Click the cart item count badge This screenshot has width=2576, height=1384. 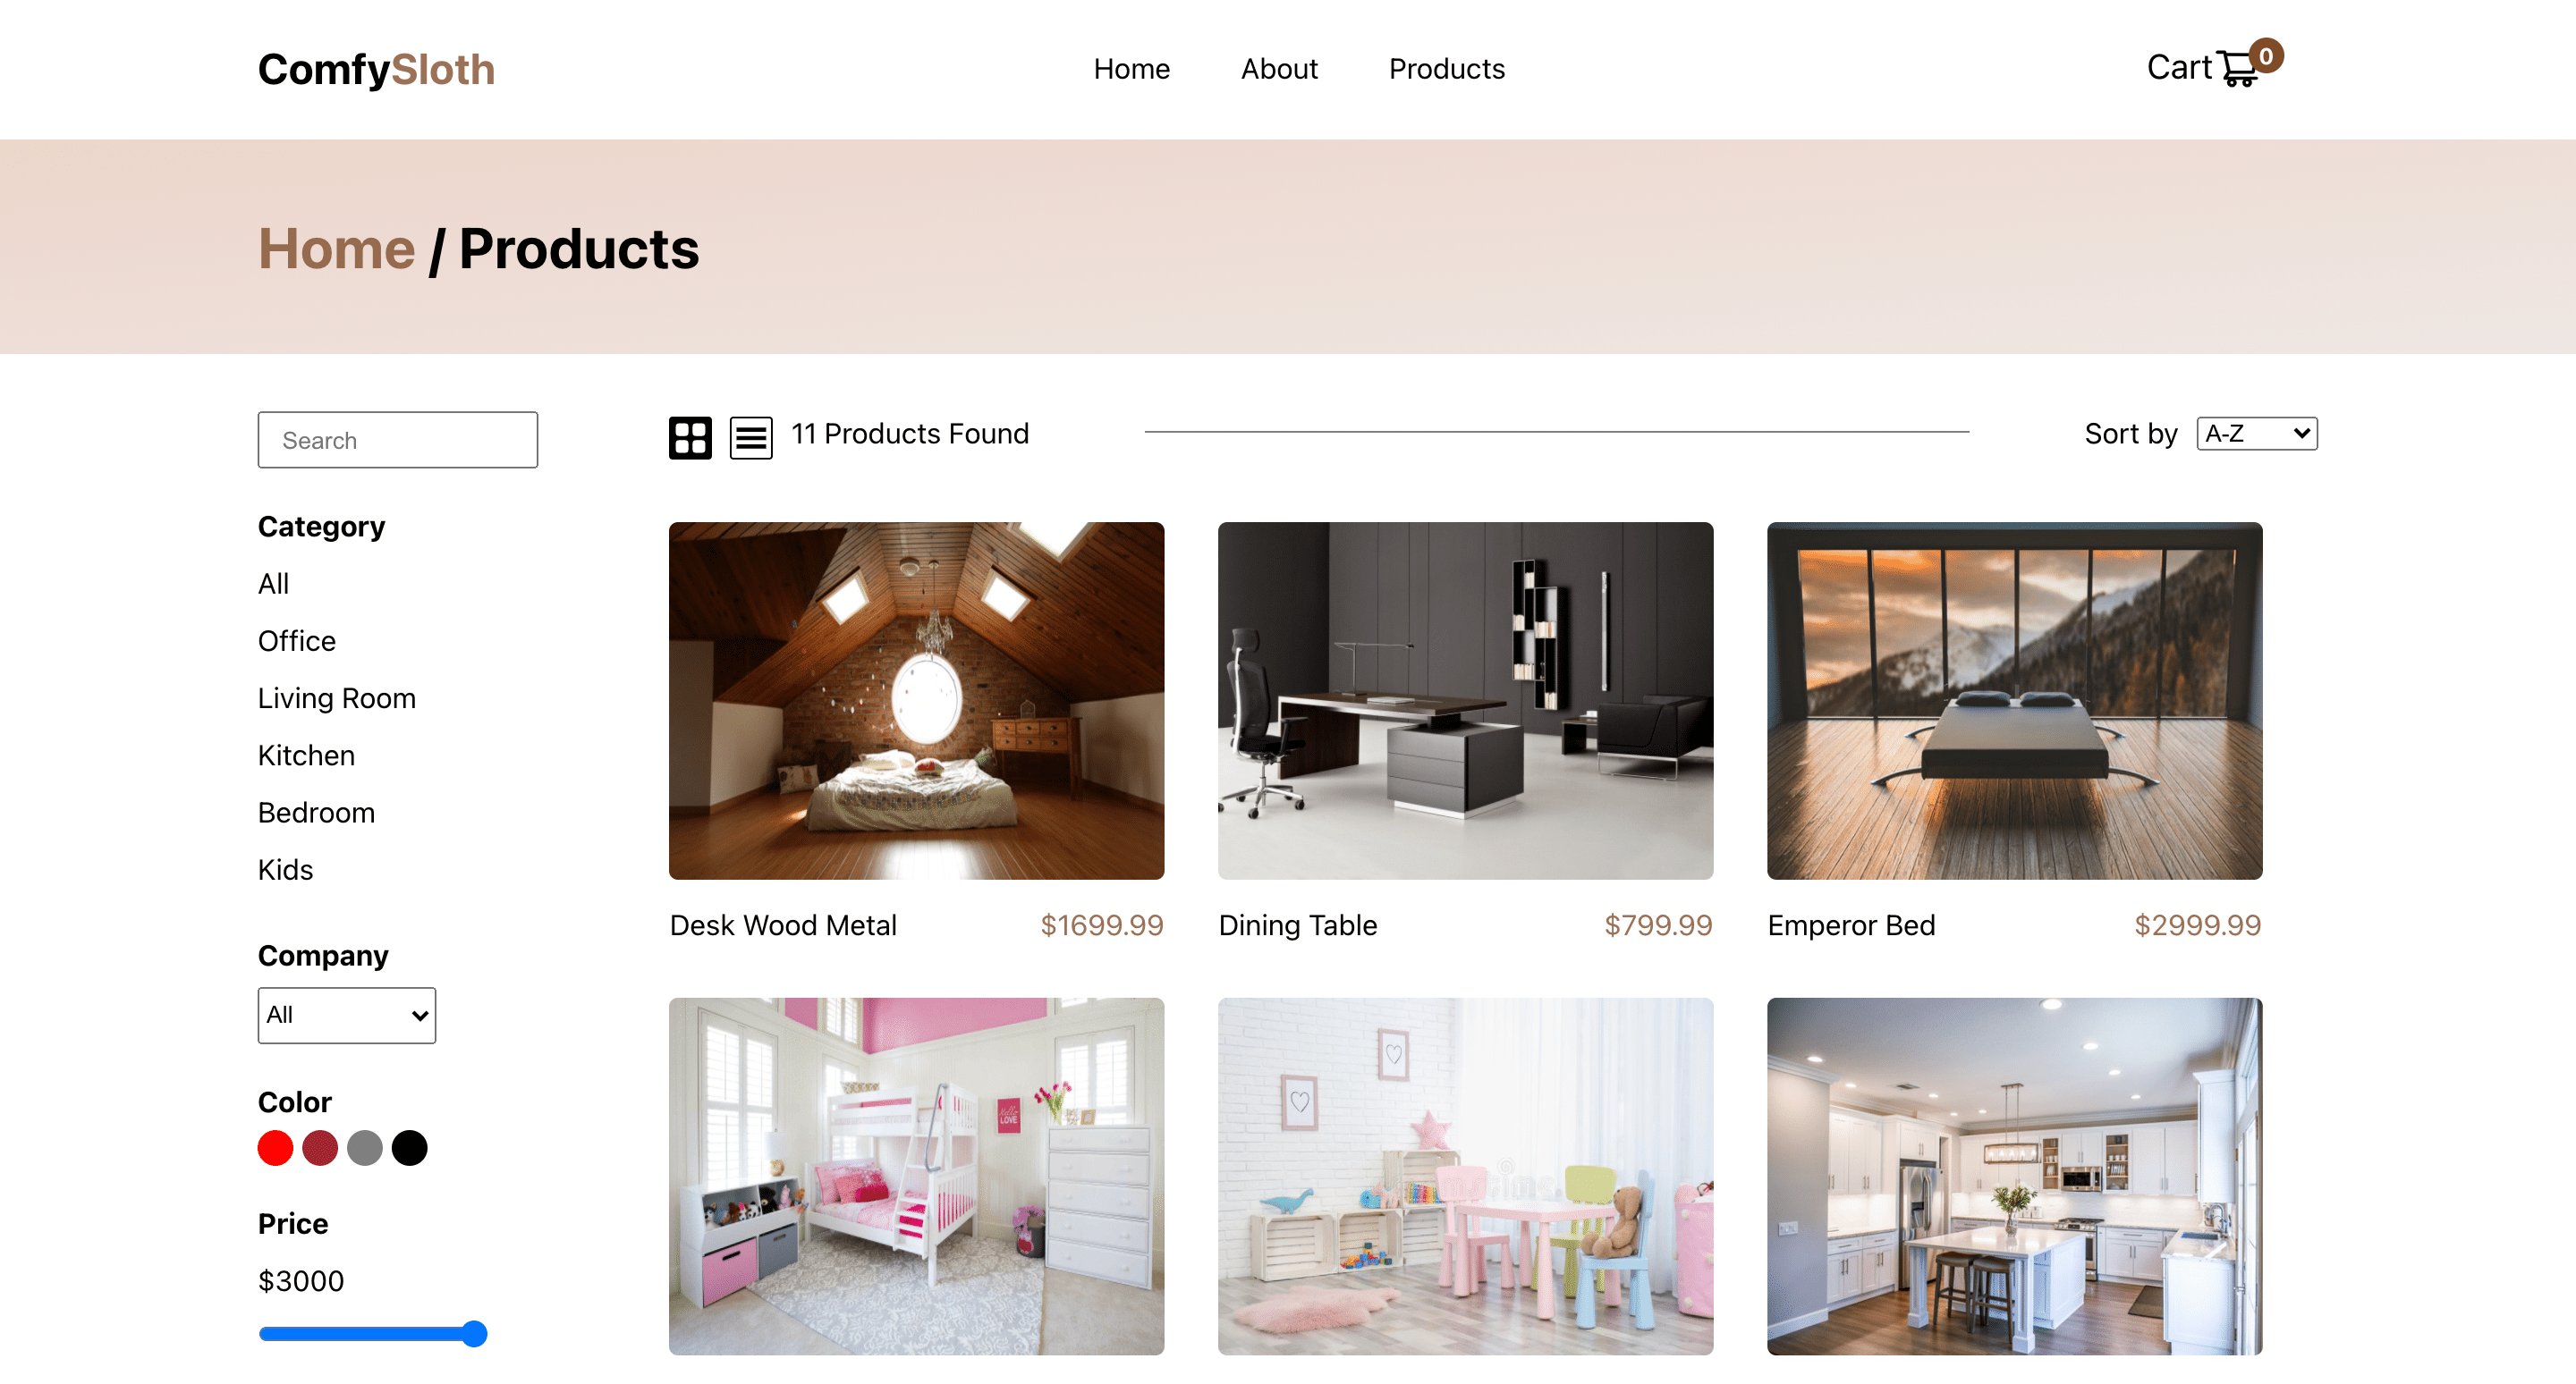click(2266, 56)
